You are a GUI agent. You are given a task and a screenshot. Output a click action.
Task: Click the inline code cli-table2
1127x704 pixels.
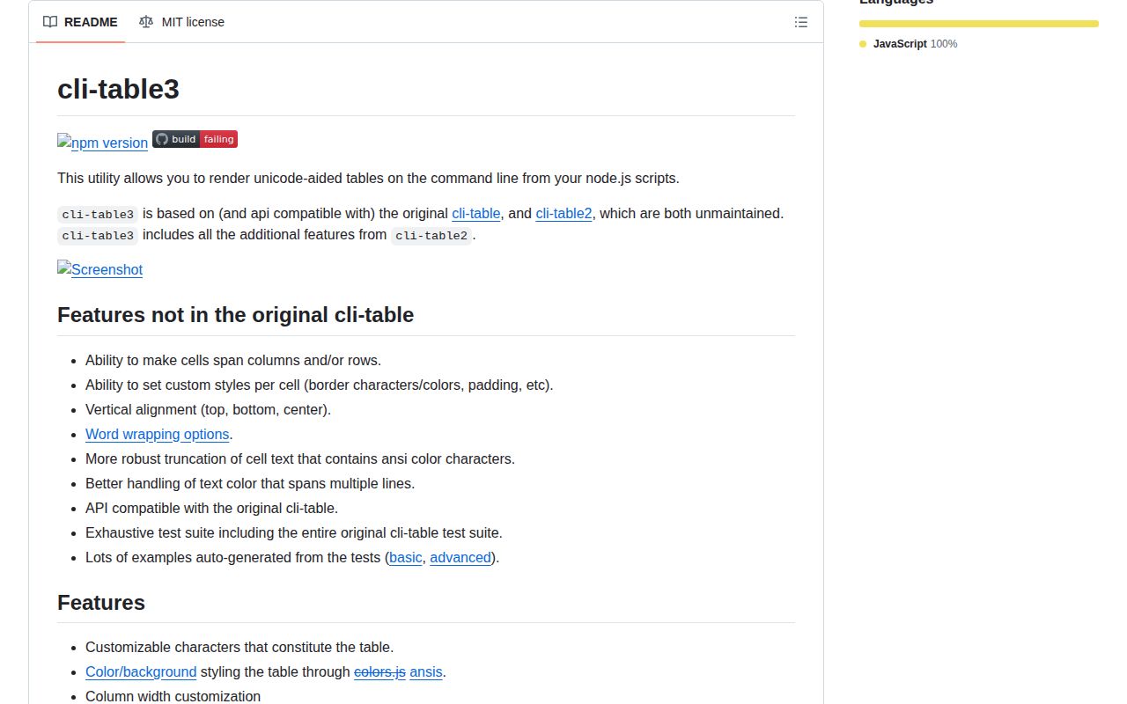pyautogui.click(x=431, y=235)
